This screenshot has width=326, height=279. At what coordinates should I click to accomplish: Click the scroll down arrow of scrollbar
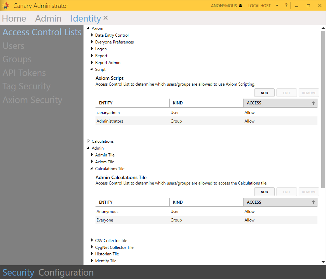(323, 262)
